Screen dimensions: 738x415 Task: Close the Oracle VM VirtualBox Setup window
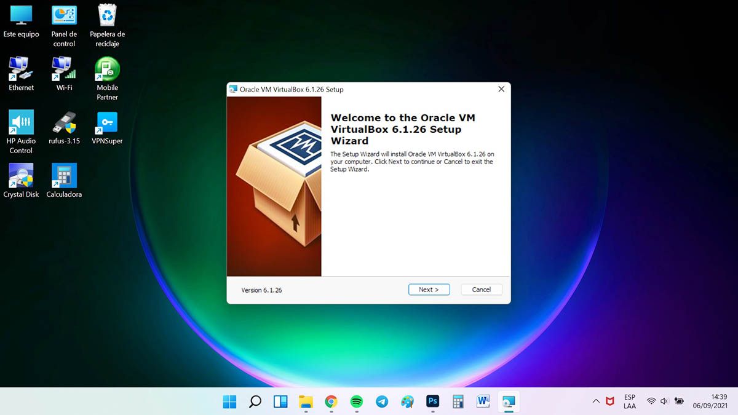click(x=501, y=89)
